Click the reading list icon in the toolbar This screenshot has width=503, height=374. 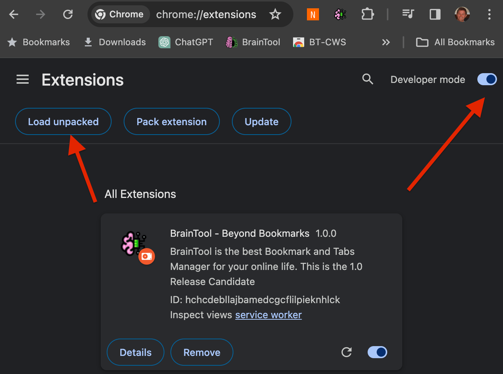(x=408, y=14)
